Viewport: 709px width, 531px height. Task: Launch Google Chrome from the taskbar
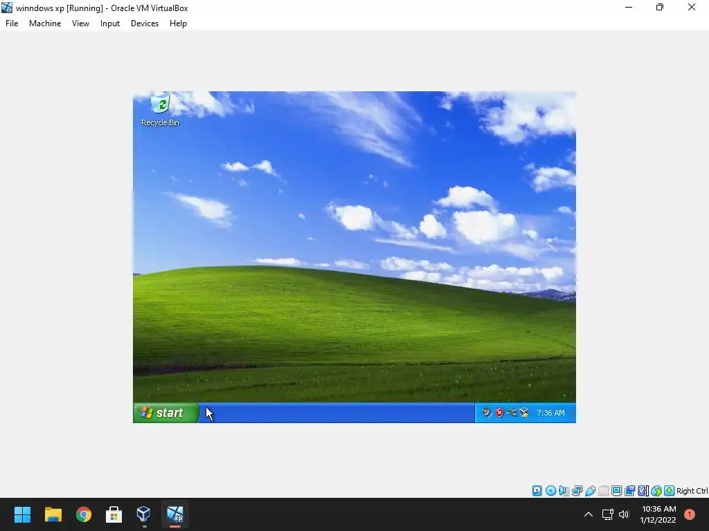(84, 514)
